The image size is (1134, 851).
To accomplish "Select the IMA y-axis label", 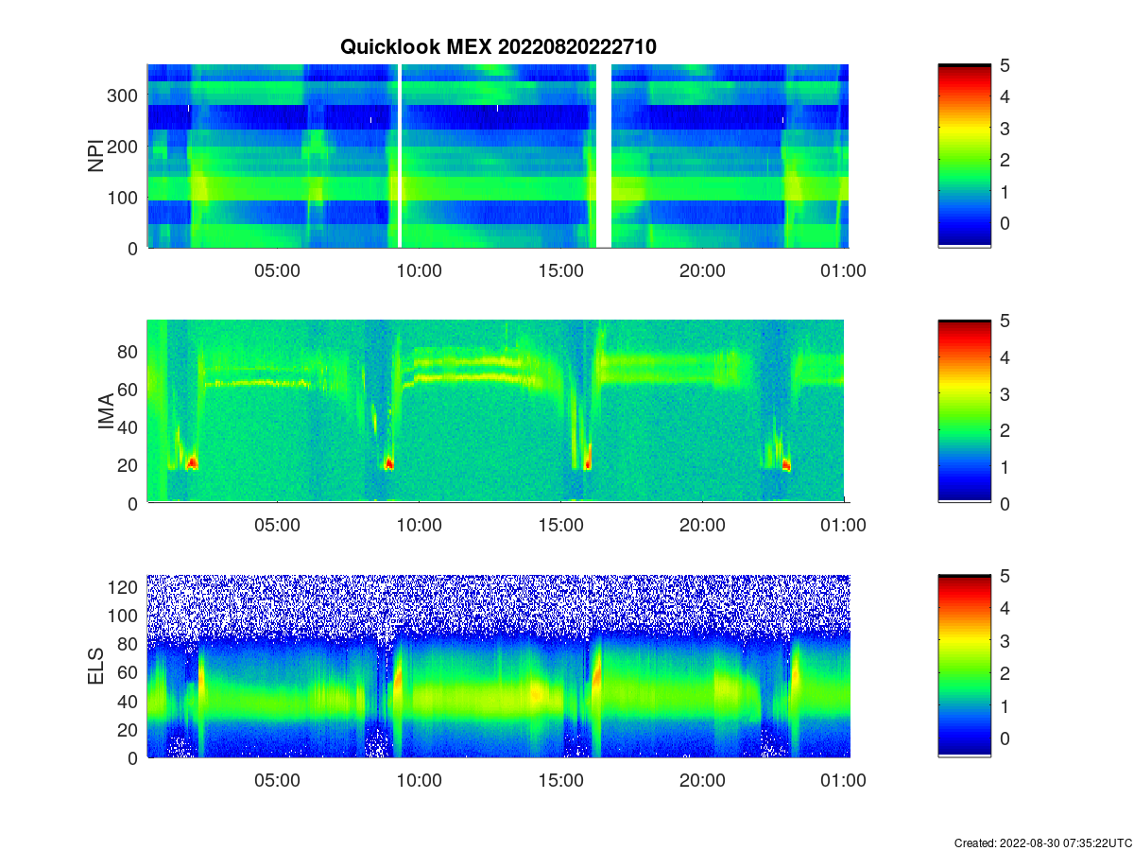I will 105,412.
